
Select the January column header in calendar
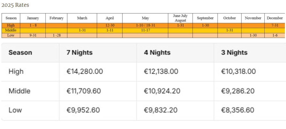pos(33,18)
